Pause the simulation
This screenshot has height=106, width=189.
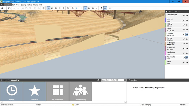(82, 8)
